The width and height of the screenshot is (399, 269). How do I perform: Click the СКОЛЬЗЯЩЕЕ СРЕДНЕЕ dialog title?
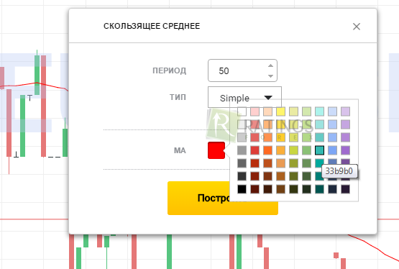pos(152,26)
